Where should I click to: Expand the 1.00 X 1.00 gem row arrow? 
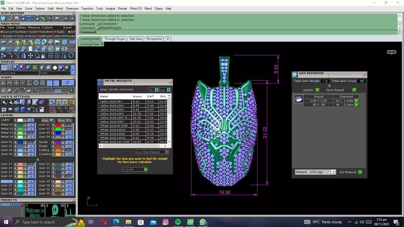357,101
